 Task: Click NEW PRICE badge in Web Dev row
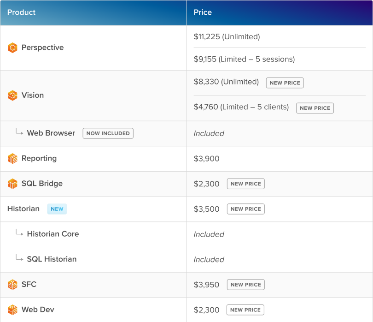point(245,310)
